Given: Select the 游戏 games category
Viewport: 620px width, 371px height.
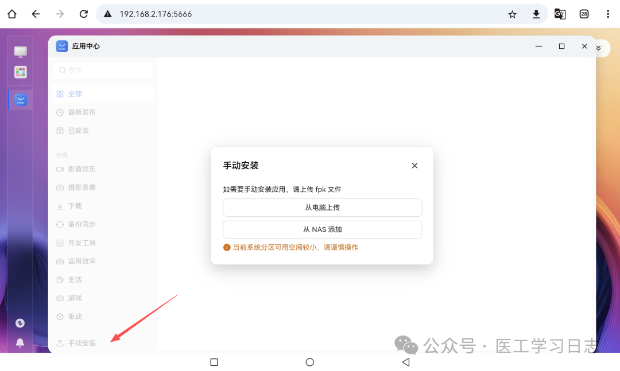Looking at the screenshot, I should point(78,298).
